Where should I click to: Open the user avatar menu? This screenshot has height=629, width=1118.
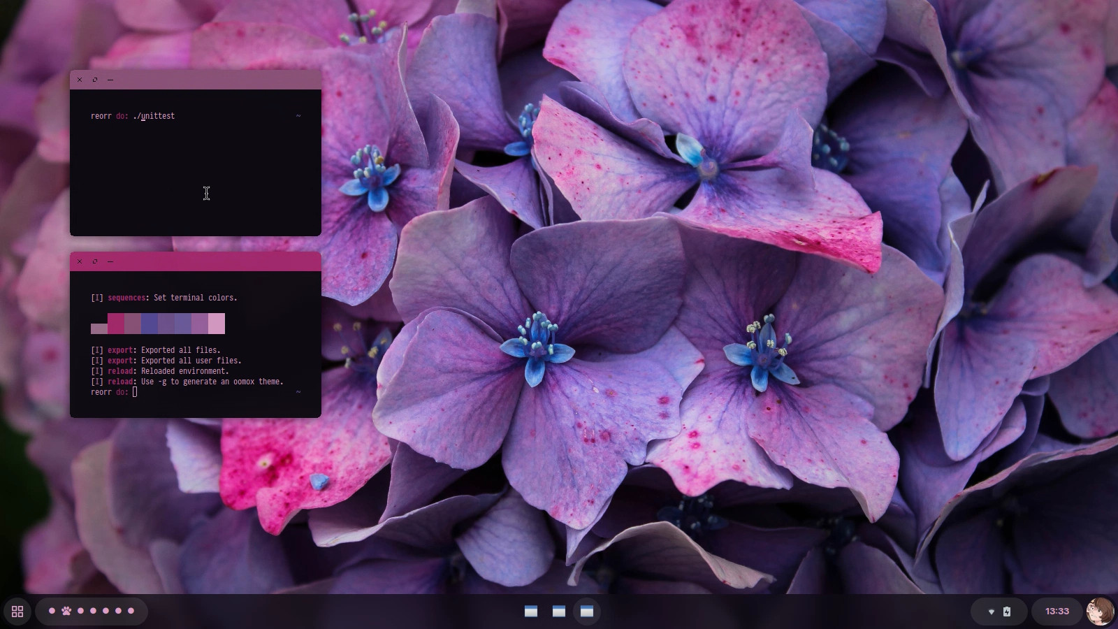point(1100,612)
